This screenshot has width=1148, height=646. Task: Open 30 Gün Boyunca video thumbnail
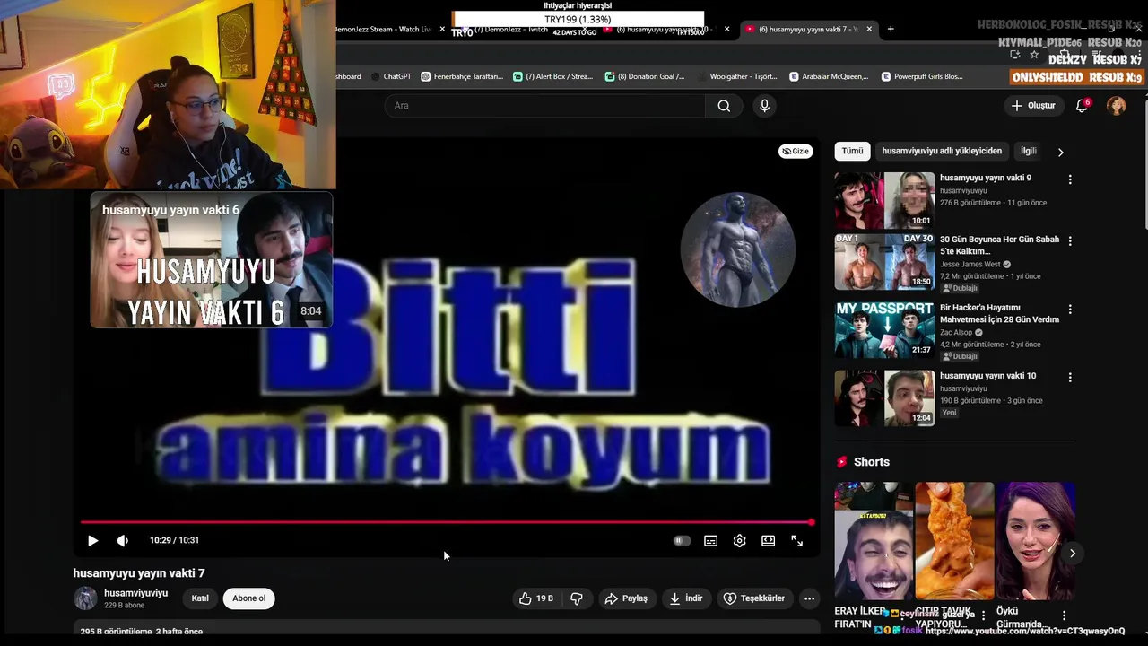coord(884,262)
